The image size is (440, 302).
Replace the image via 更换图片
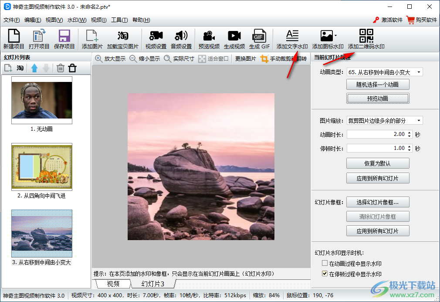click(246, 59)
